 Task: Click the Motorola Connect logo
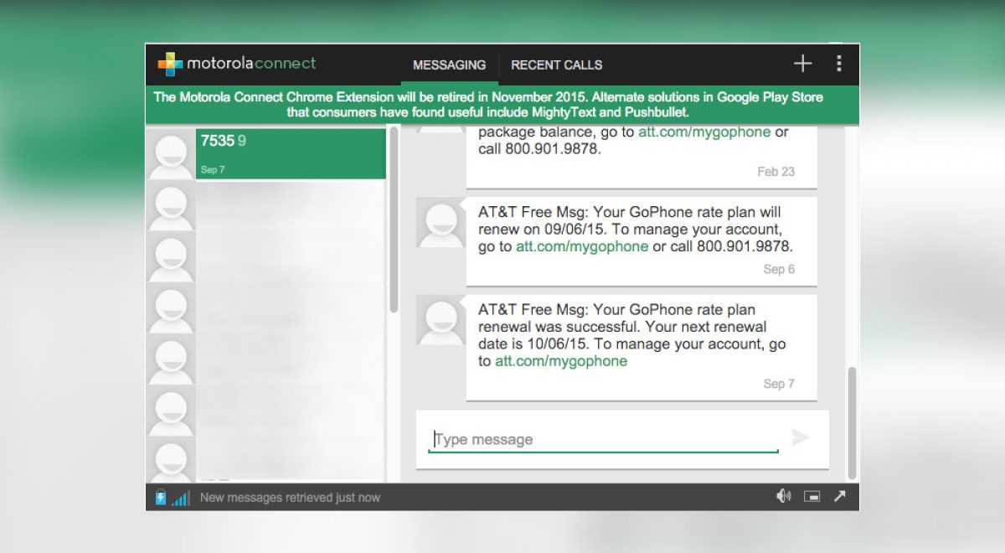click(237, 64)
